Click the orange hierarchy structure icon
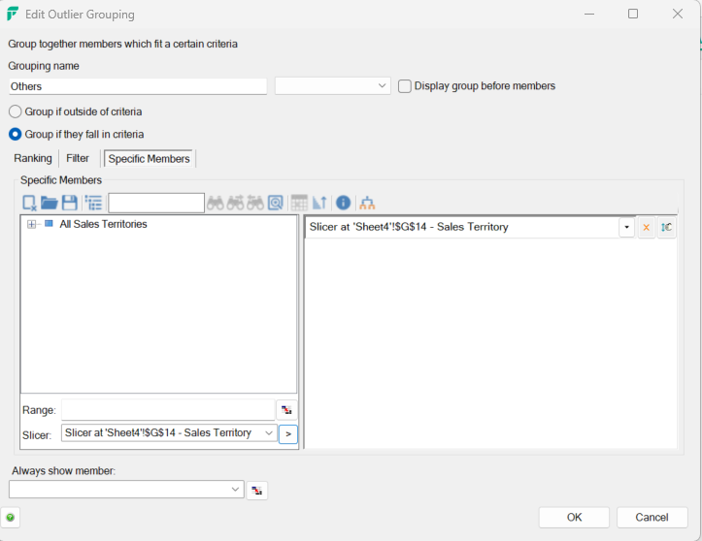 367,203
